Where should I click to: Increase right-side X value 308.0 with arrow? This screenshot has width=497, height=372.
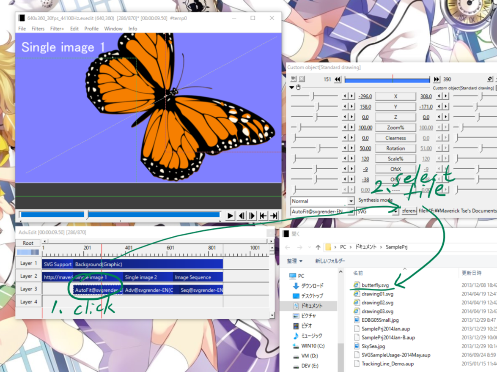(446, 96)
